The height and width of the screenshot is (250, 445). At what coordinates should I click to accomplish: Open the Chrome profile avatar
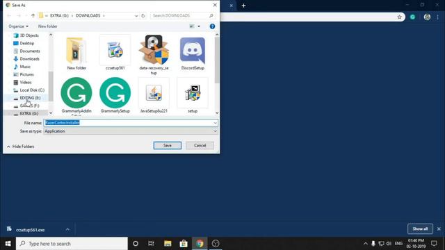[427, 17]
